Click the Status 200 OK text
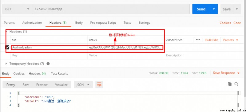 (159, 73)
